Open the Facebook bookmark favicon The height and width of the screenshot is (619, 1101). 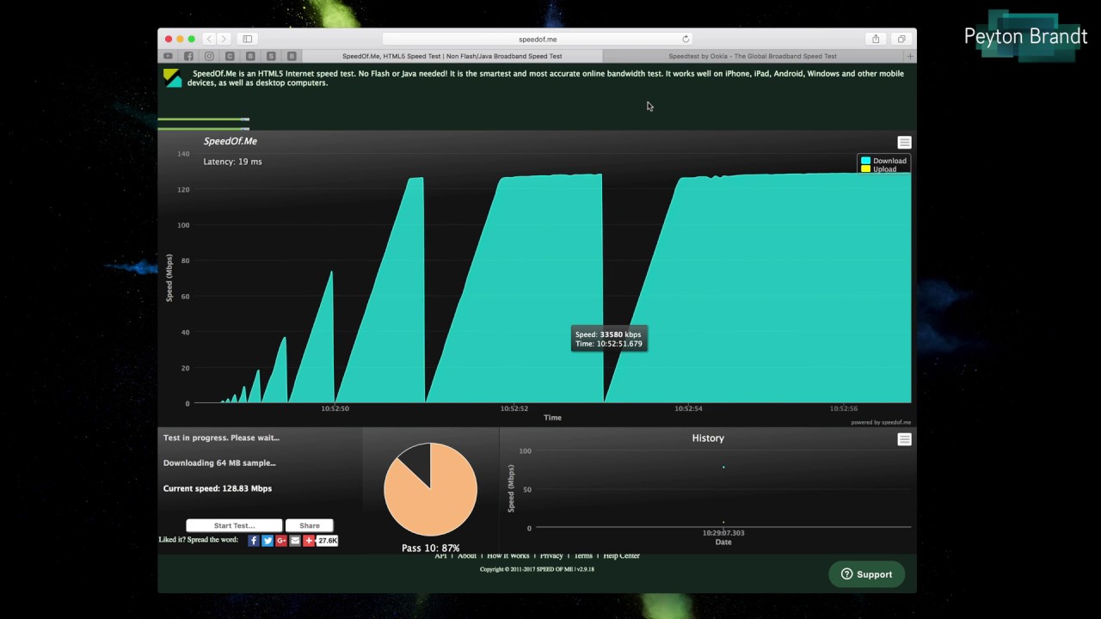pos(188,56)
